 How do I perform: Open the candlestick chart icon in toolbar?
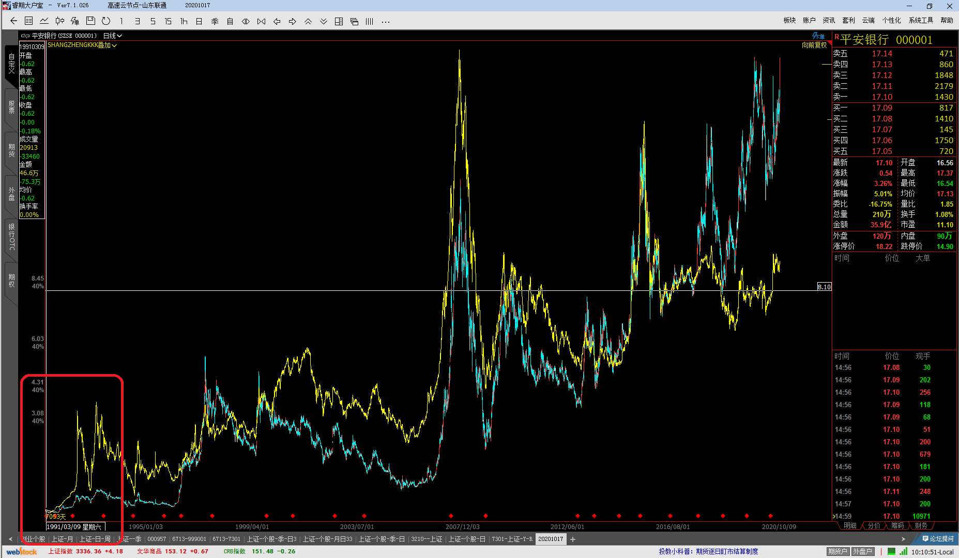(59, 21)
